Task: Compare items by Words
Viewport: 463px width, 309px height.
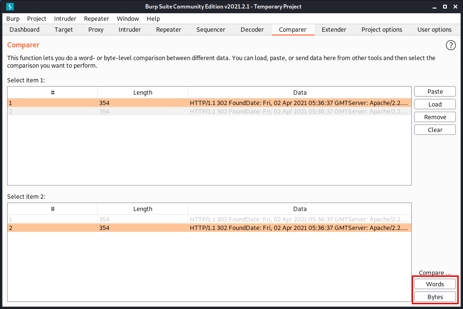Action: point(435,284)
